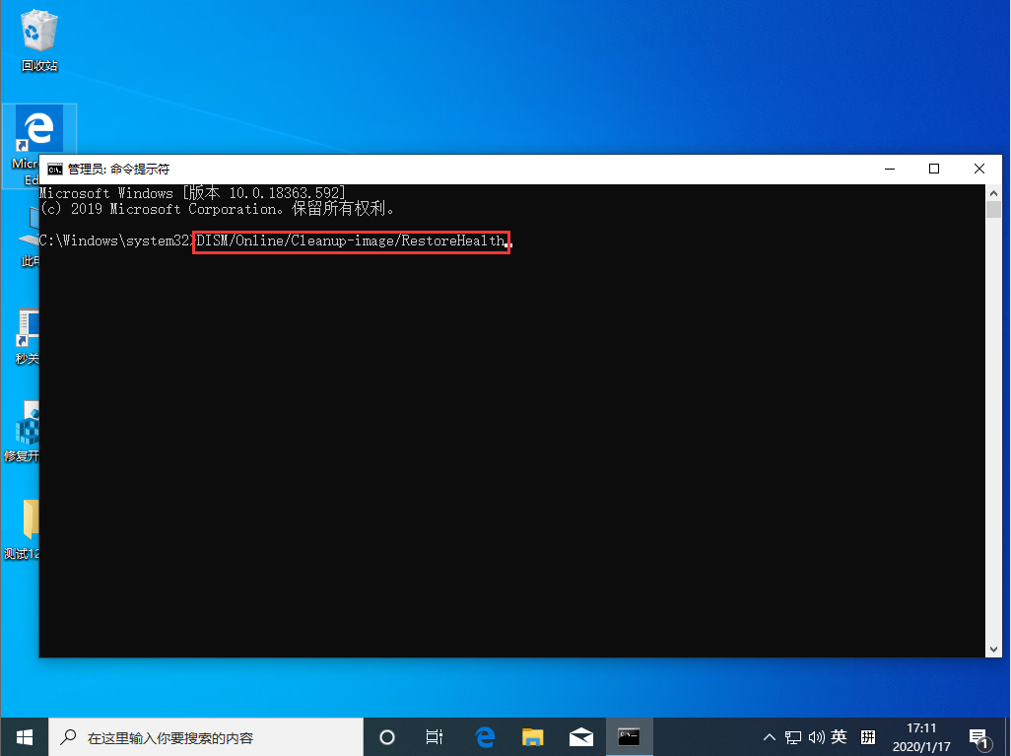
Task: Expand hidden system tray icons
Action: 770,736
